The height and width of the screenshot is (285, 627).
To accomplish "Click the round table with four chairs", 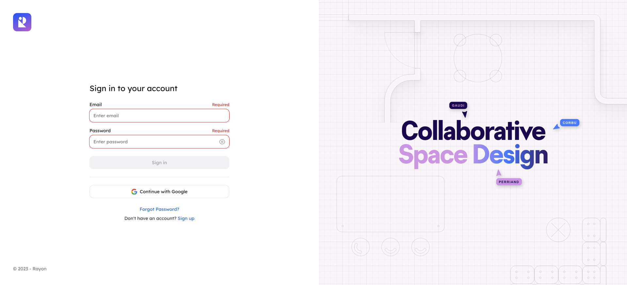I will [478, 58].
